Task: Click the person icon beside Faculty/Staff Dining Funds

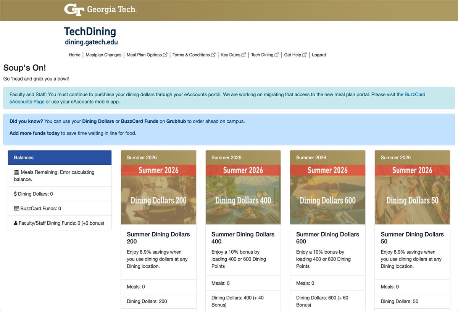Action: pos(16,223)
